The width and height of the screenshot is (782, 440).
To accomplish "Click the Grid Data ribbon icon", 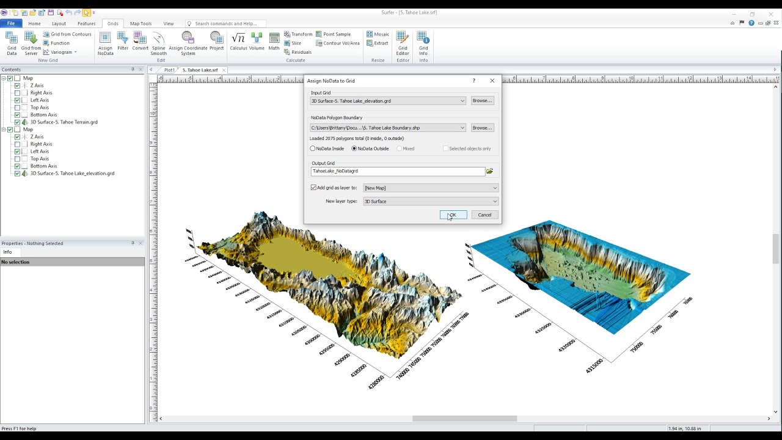I will tap(12, 44).
